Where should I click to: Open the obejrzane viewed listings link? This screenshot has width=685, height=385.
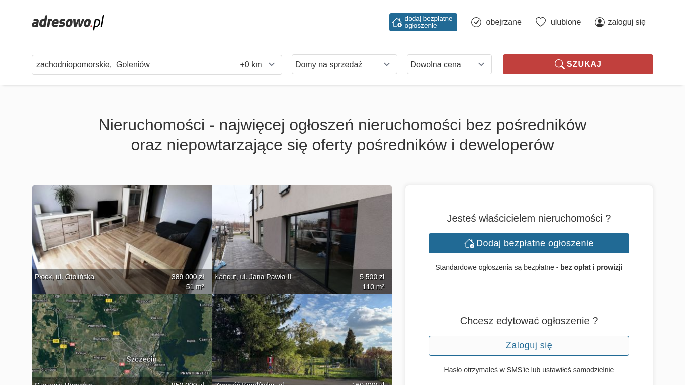pos(503,22)
